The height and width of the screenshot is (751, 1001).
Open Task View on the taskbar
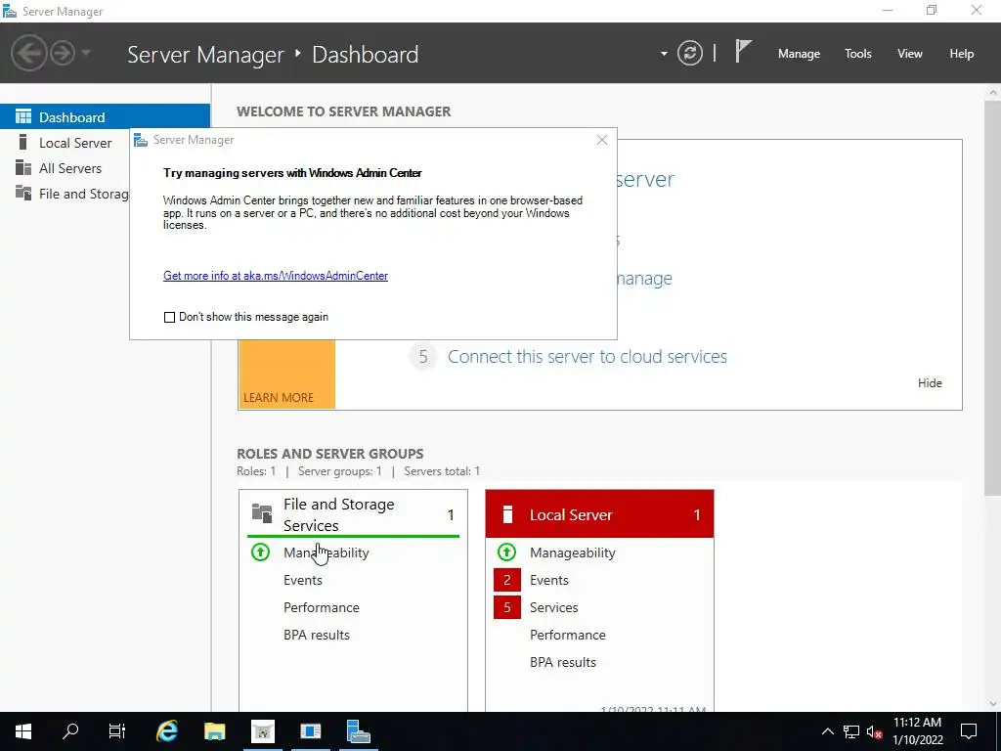pos(117,731)
